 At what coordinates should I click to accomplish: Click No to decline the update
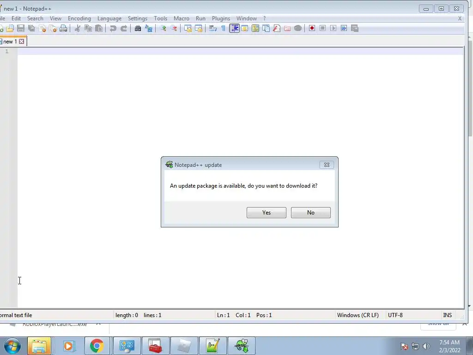point(311,213)
